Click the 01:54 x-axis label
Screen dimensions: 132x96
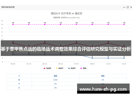29,64
